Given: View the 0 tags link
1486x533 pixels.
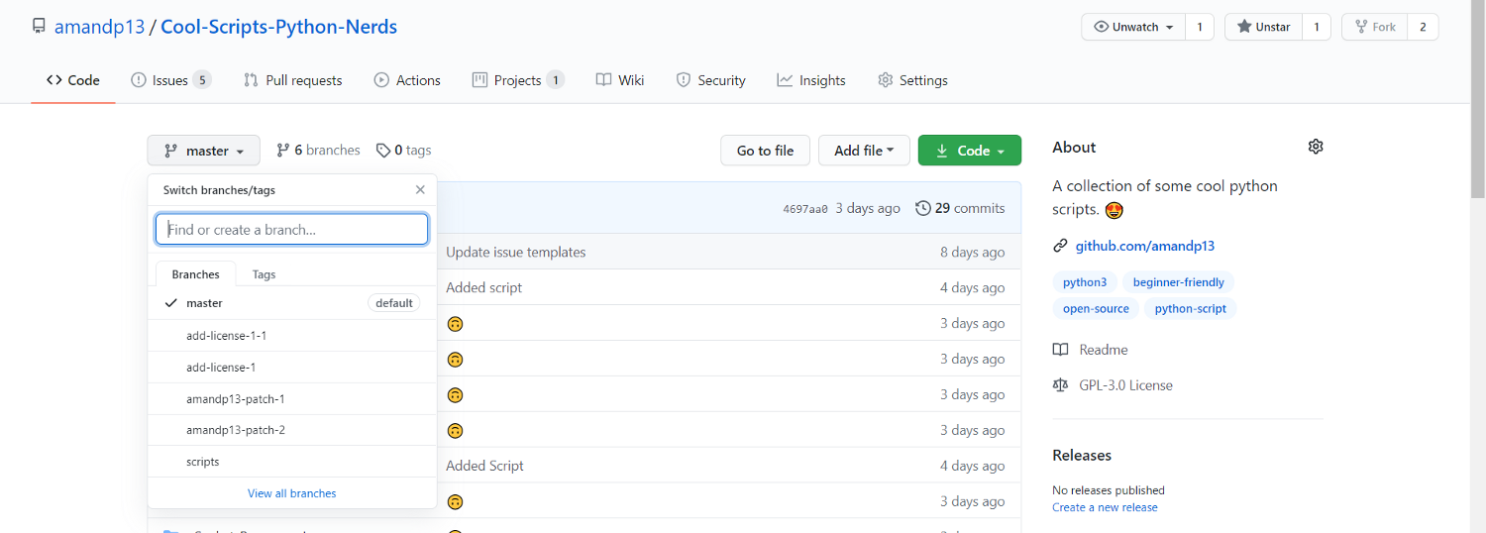Looking at the screenshot, I should 403,151.
